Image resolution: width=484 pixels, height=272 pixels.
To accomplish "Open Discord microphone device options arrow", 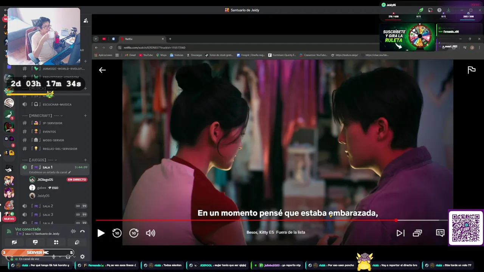I will point(60,257).
